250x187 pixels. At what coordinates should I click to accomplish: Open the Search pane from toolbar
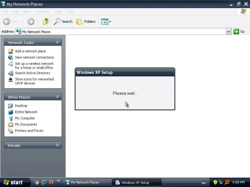coord(63,22)
